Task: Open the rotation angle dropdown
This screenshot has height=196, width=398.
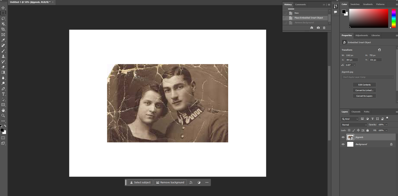Action: pos(354,65)
